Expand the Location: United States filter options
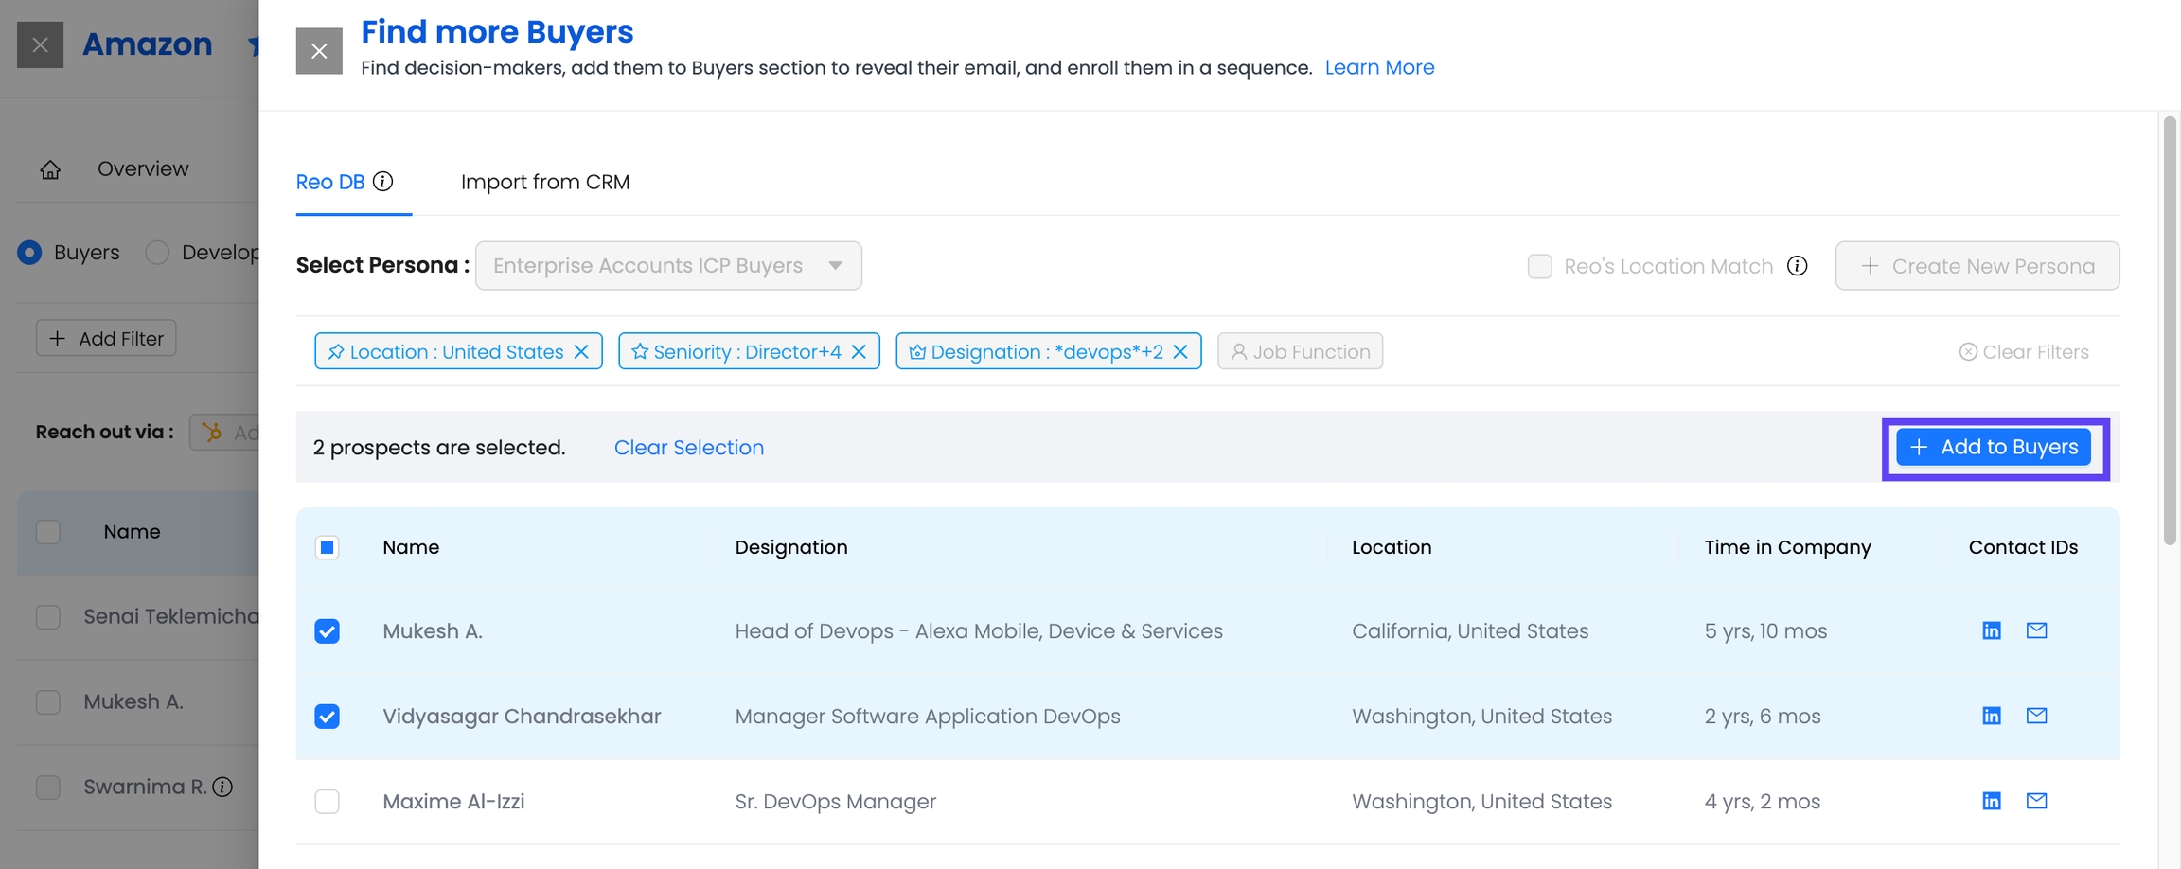Image resolution: width=2181 pixels, height=869 pixels. 455,351
